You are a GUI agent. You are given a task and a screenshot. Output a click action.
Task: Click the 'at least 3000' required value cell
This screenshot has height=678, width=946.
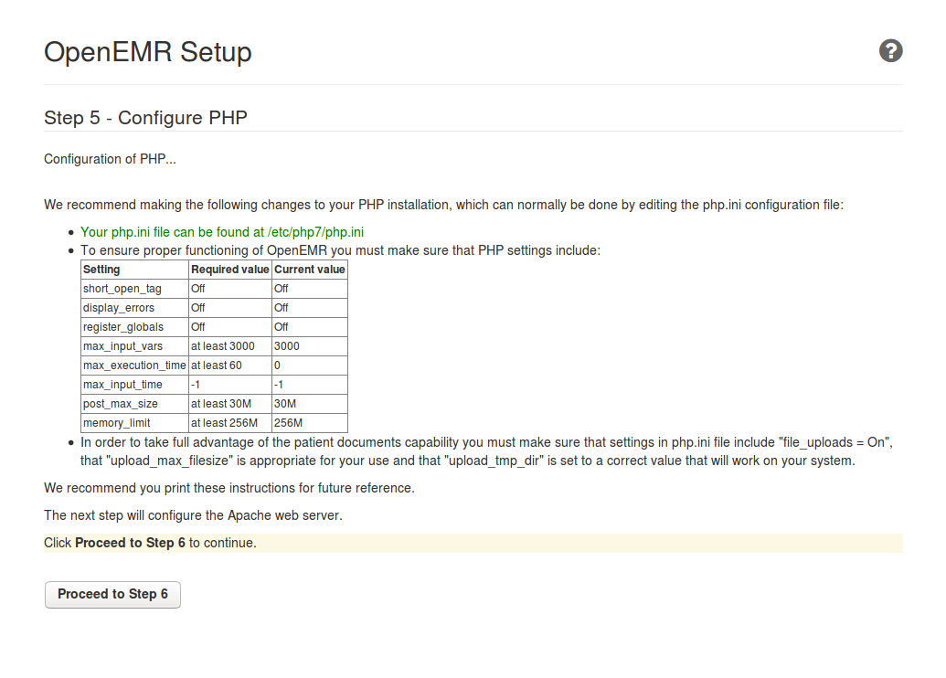[222, 346]
